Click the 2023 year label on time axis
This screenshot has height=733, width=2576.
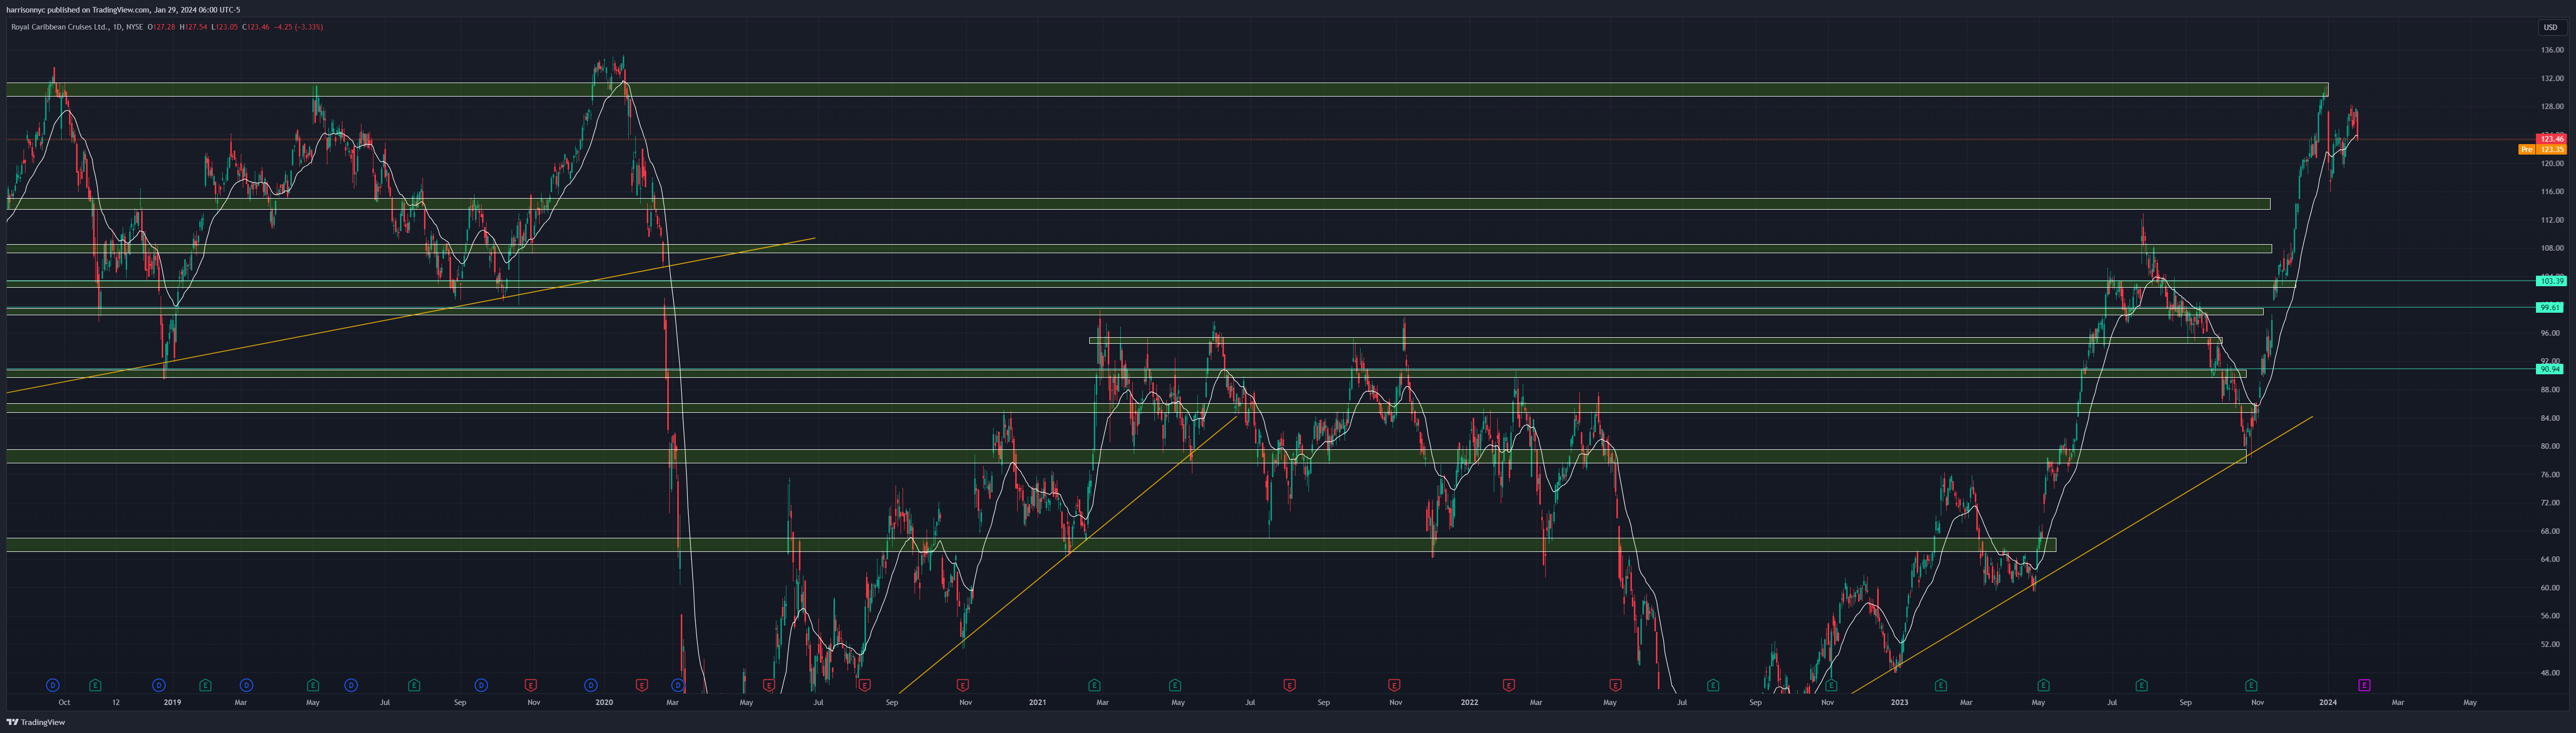point(1899,702)
